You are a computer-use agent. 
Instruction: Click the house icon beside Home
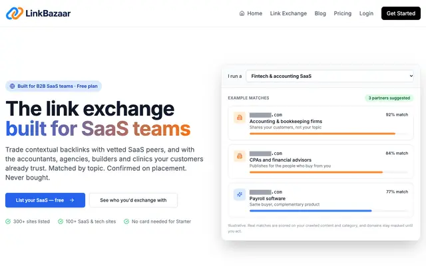tap(242, 13)
